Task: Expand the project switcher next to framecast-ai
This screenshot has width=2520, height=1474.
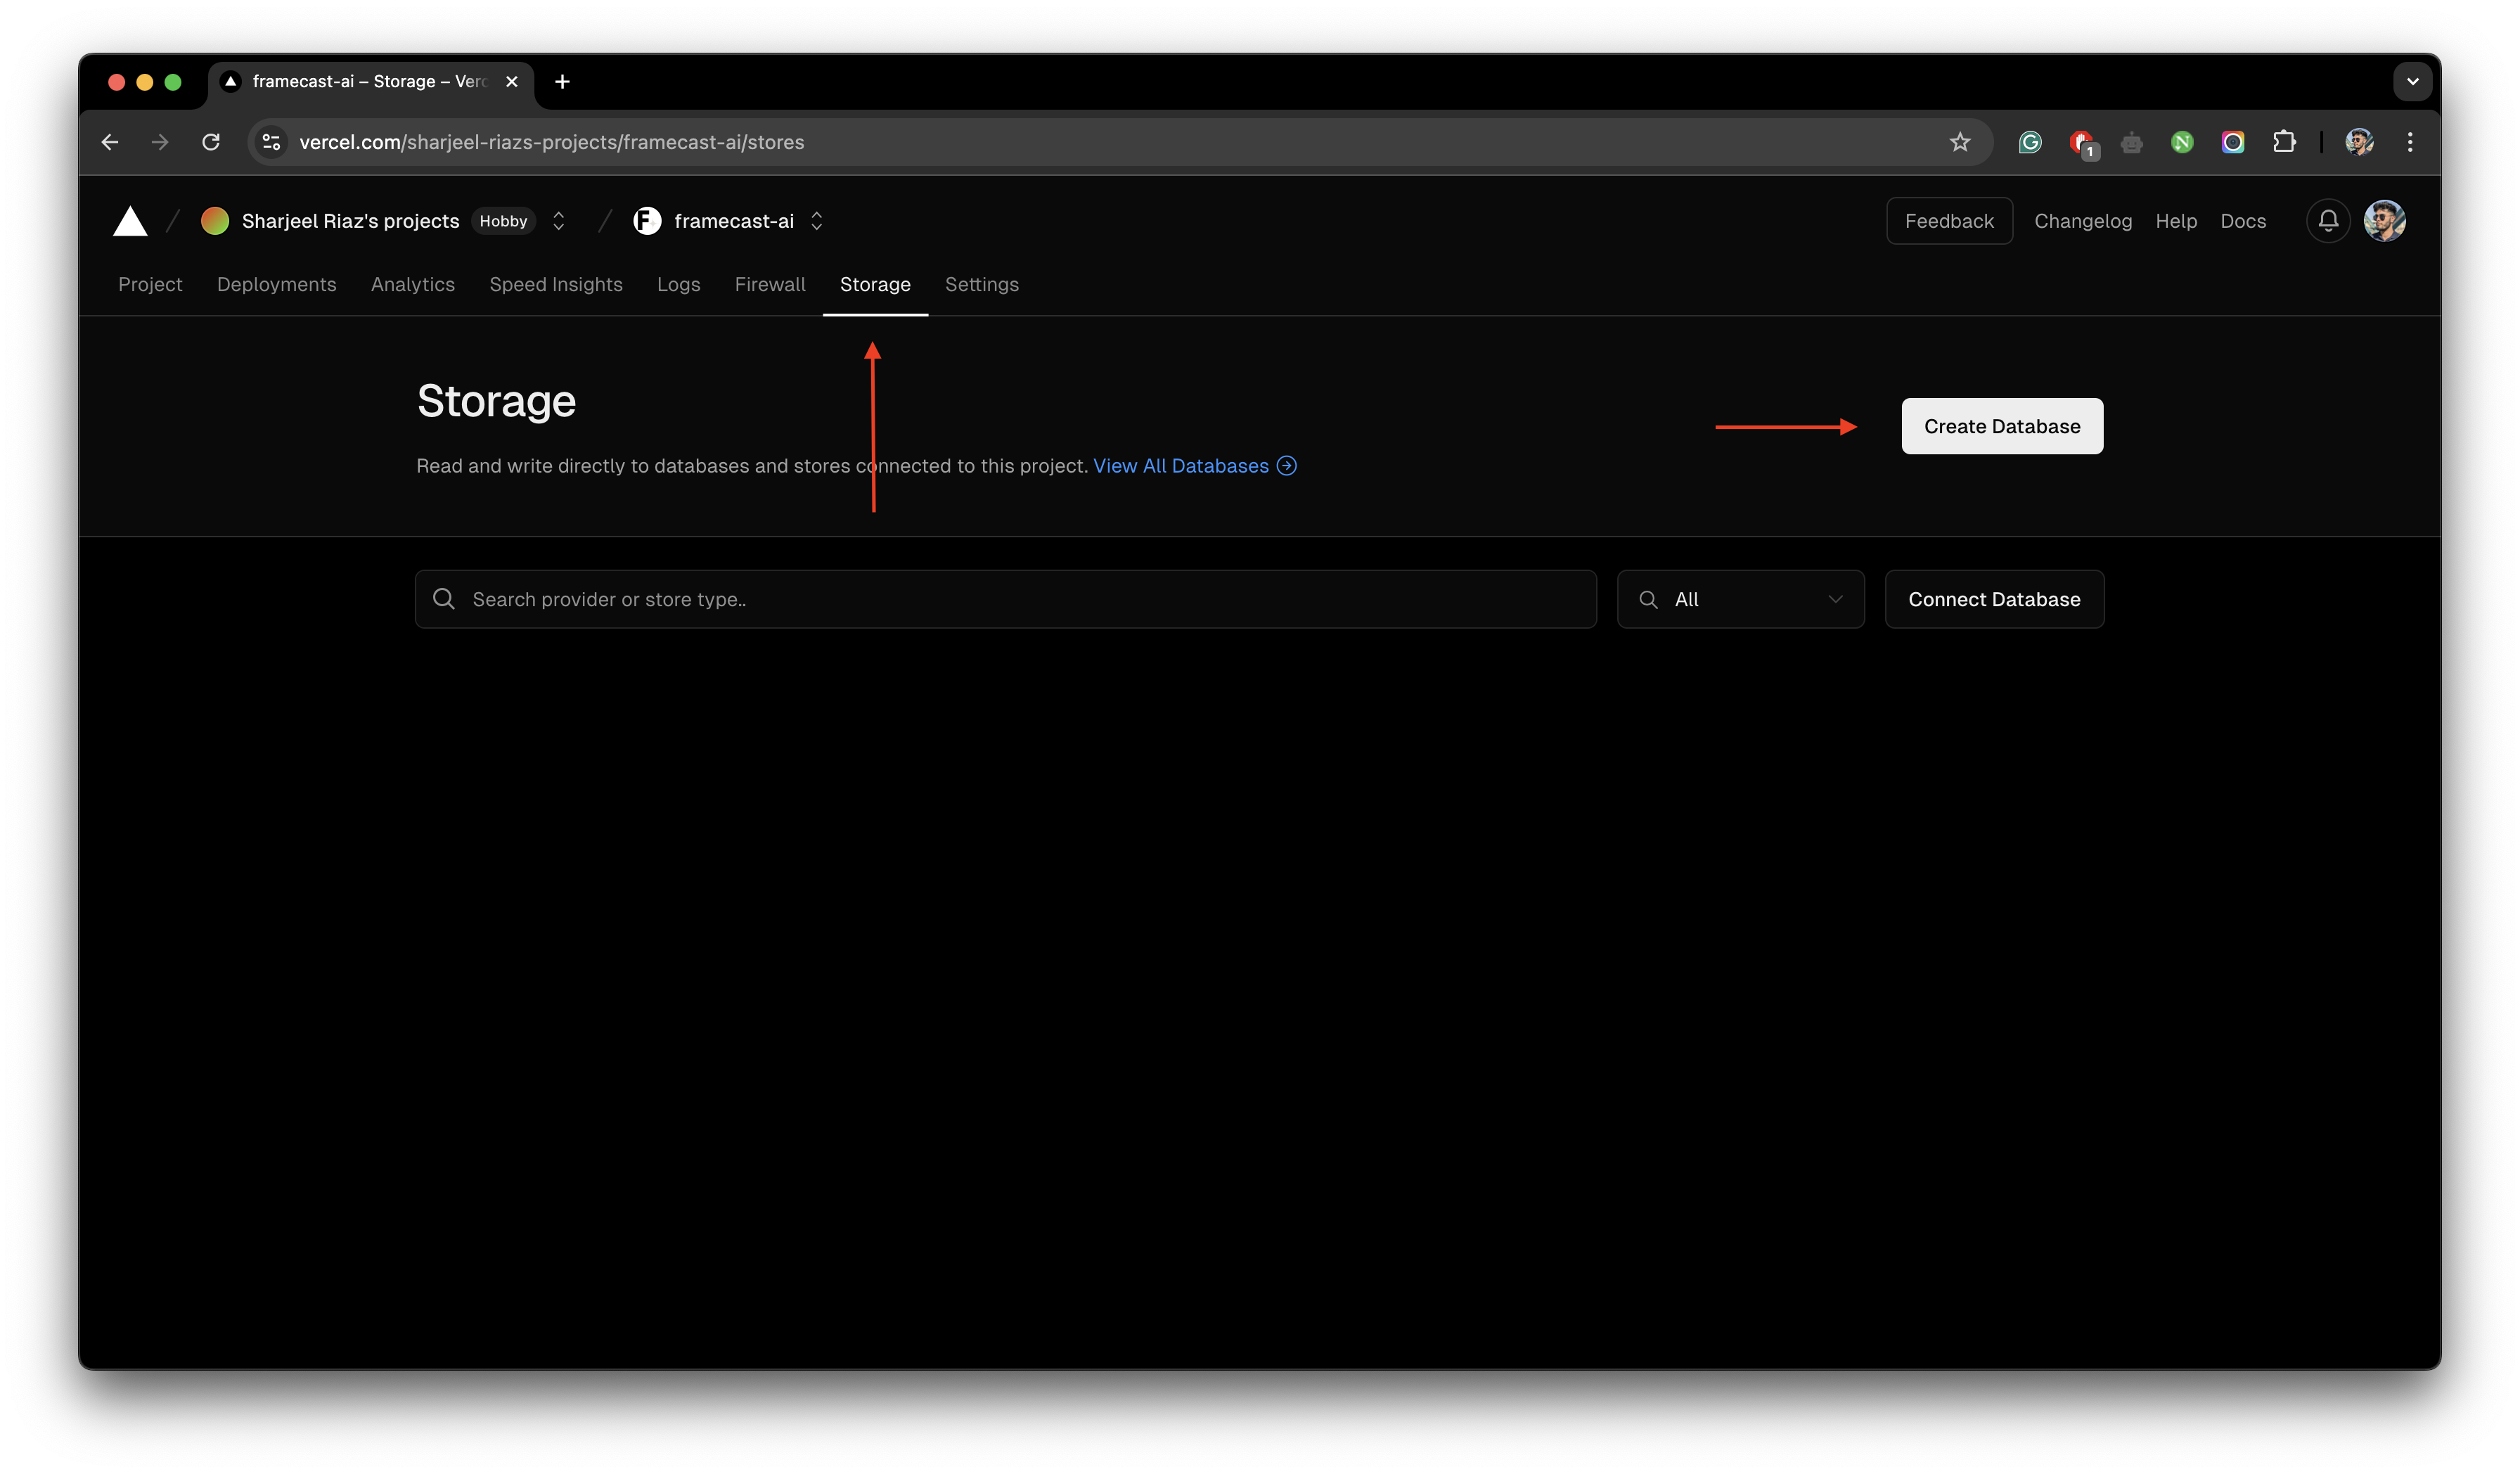Action: (x=817, y=221)
